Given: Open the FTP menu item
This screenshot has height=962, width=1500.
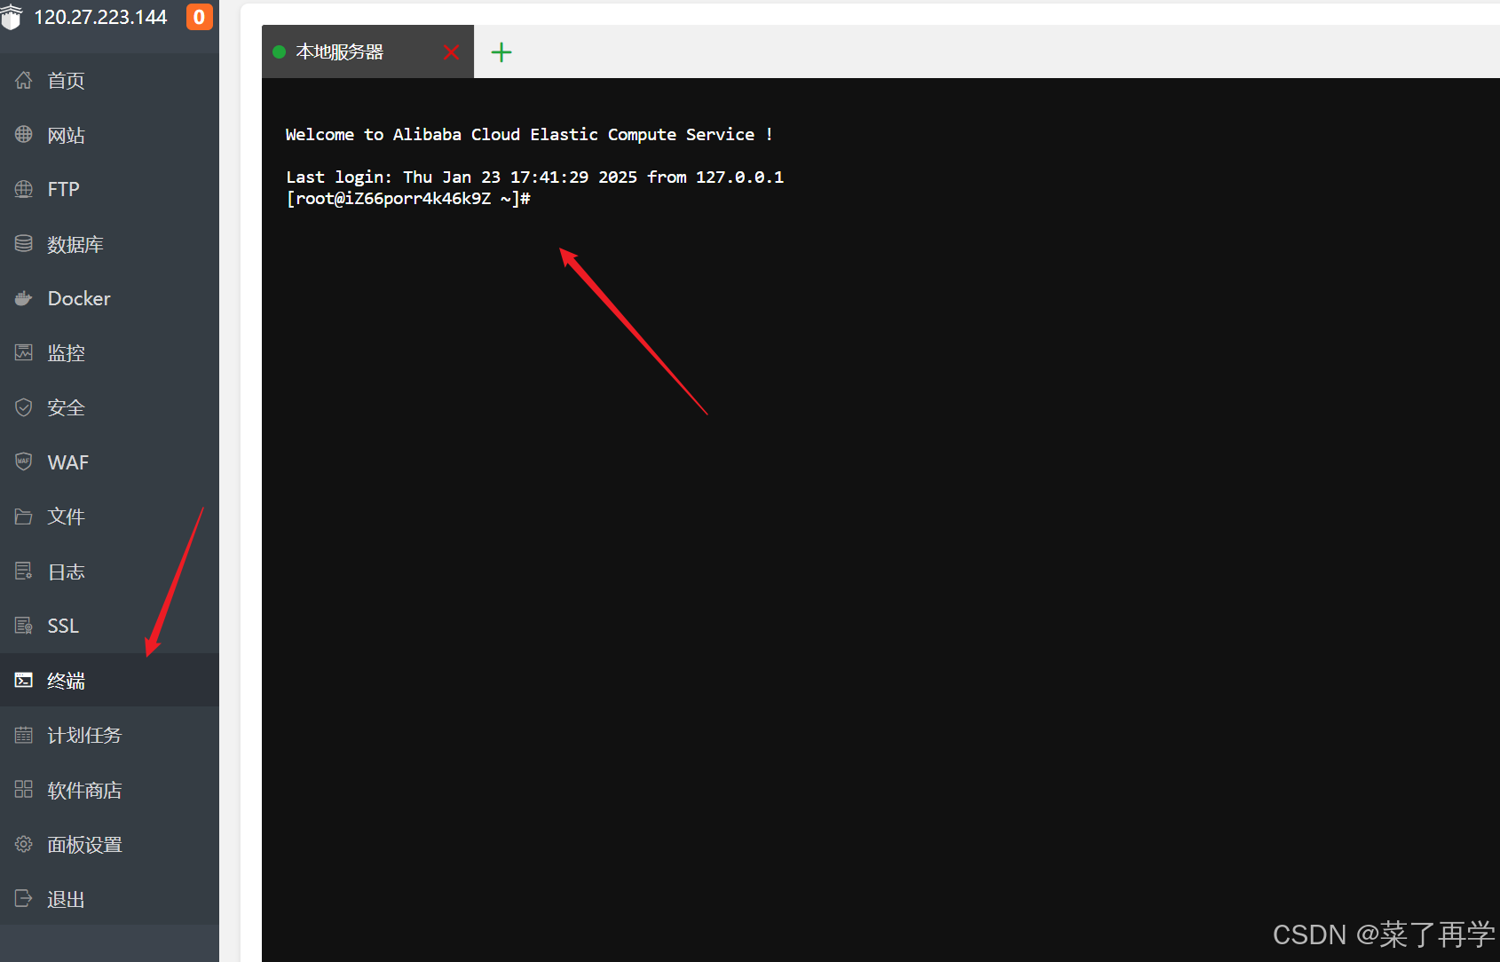Looking at the screenshot, I should coord(109,189).
